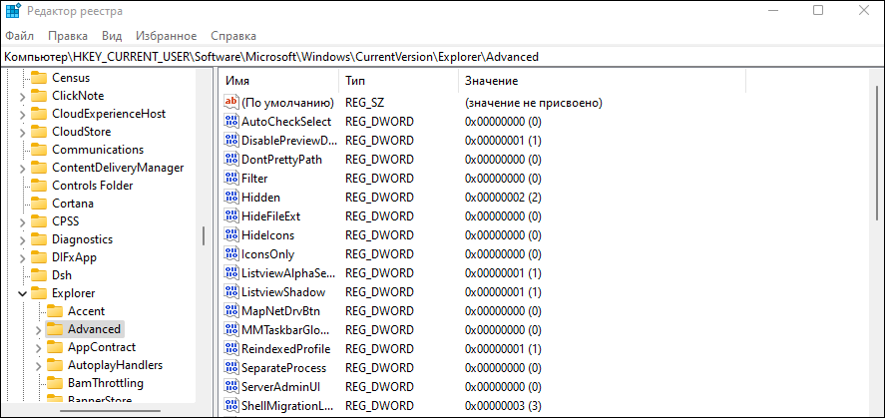Click the DWORD icon next to AutoCheckSelect
Image resolution: width=885 pixels, height=418 pixels.
(231, 122)
